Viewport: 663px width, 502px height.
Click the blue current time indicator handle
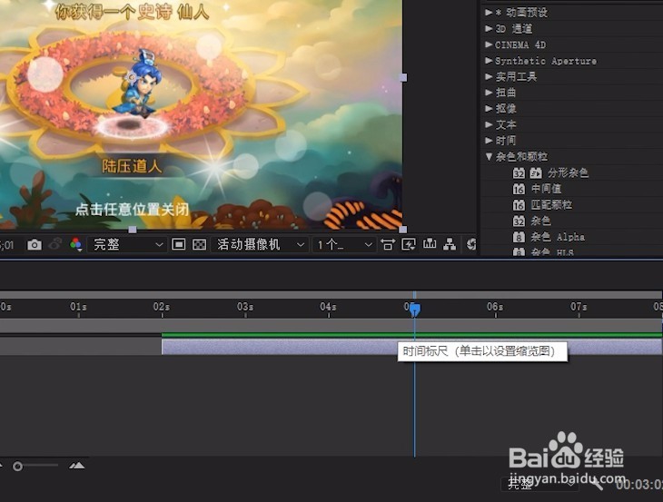(x=415, y=310)
